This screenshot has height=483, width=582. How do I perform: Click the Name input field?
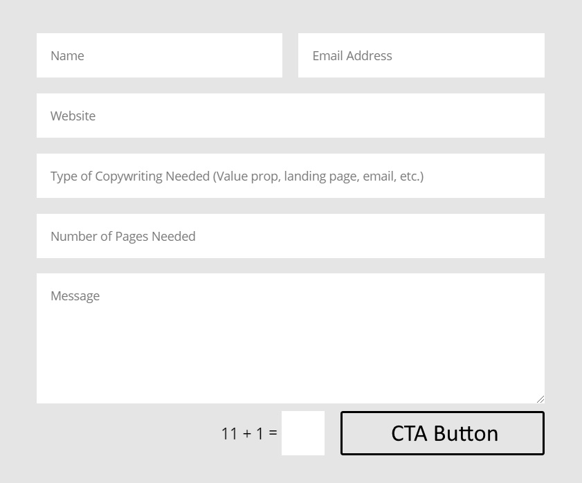(159, 55)
